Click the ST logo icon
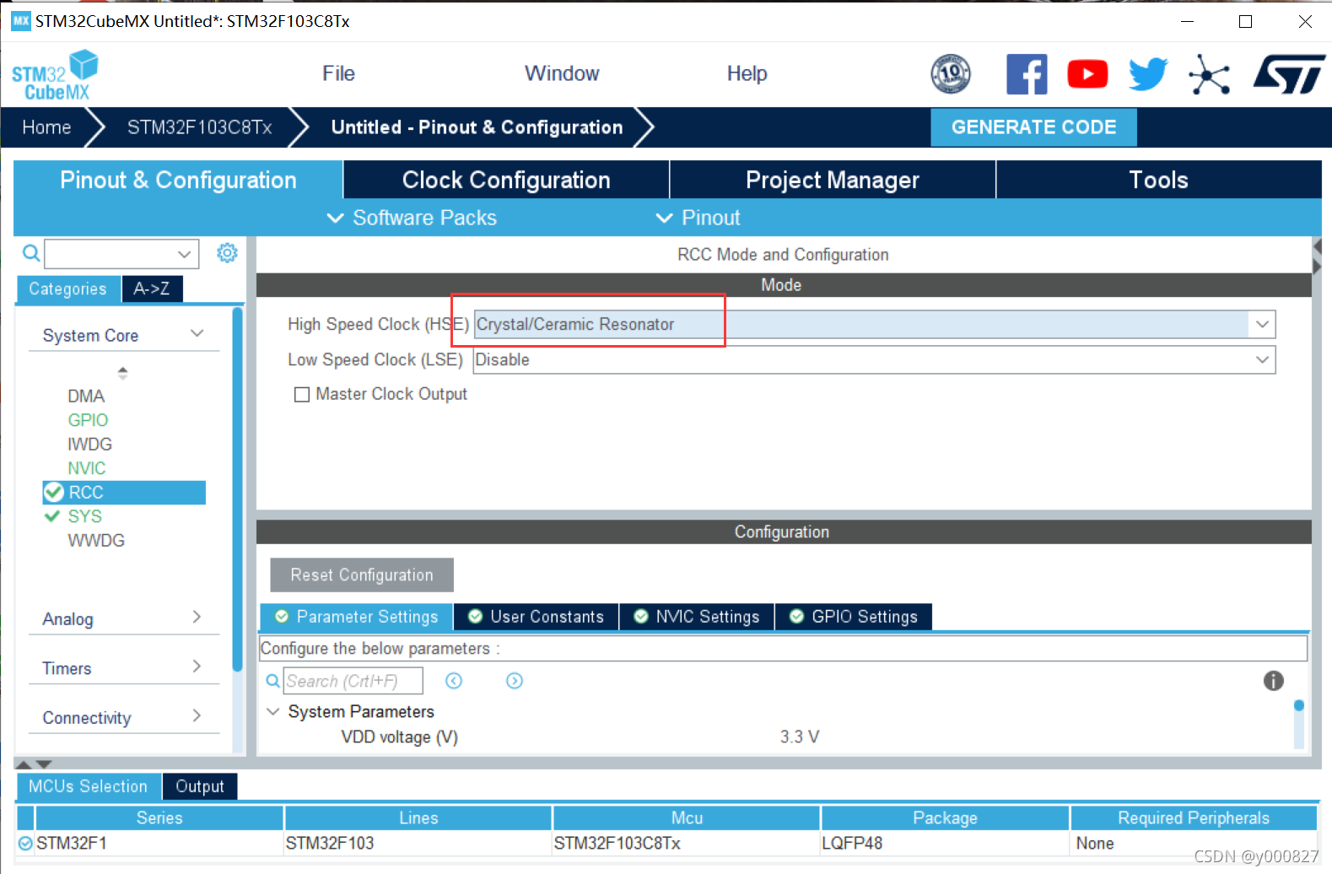 point(1289,74)
